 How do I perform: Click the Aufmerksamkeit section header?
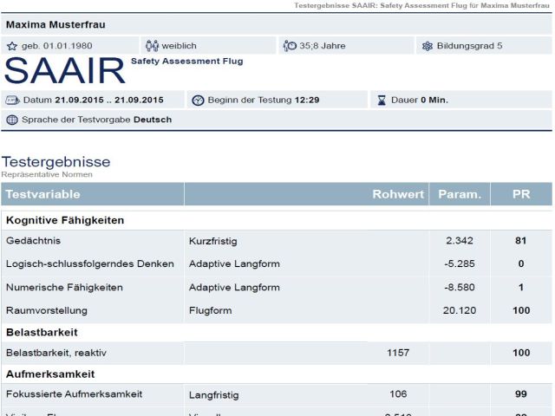tap(50, 374)
